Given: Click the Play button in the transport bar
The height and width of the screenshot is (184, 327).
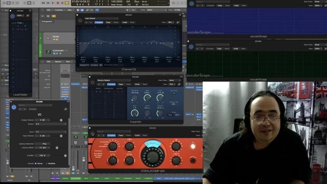Looking at the screenshot, I should tap(53, 3).
